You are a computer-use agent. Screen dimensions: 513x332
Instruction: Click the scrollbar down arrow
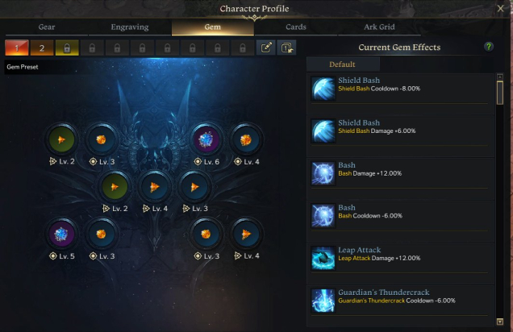pos(499,322)
